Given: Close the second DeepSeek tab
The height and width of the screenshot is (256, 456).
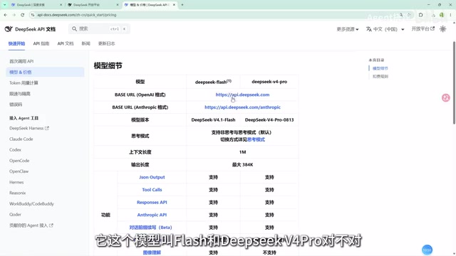Looking at the screenshot, I should coord(118,5).
